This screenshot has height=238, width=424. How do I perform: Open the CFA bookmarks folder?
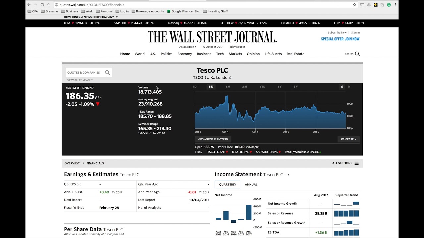coord(33,11)
